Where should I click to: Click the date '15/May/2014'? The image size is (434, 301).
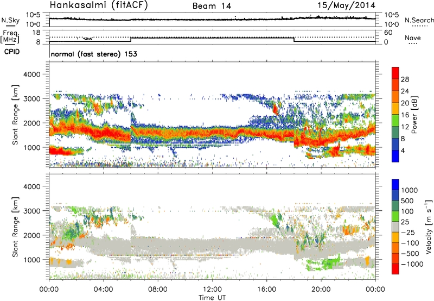point(346,5)
